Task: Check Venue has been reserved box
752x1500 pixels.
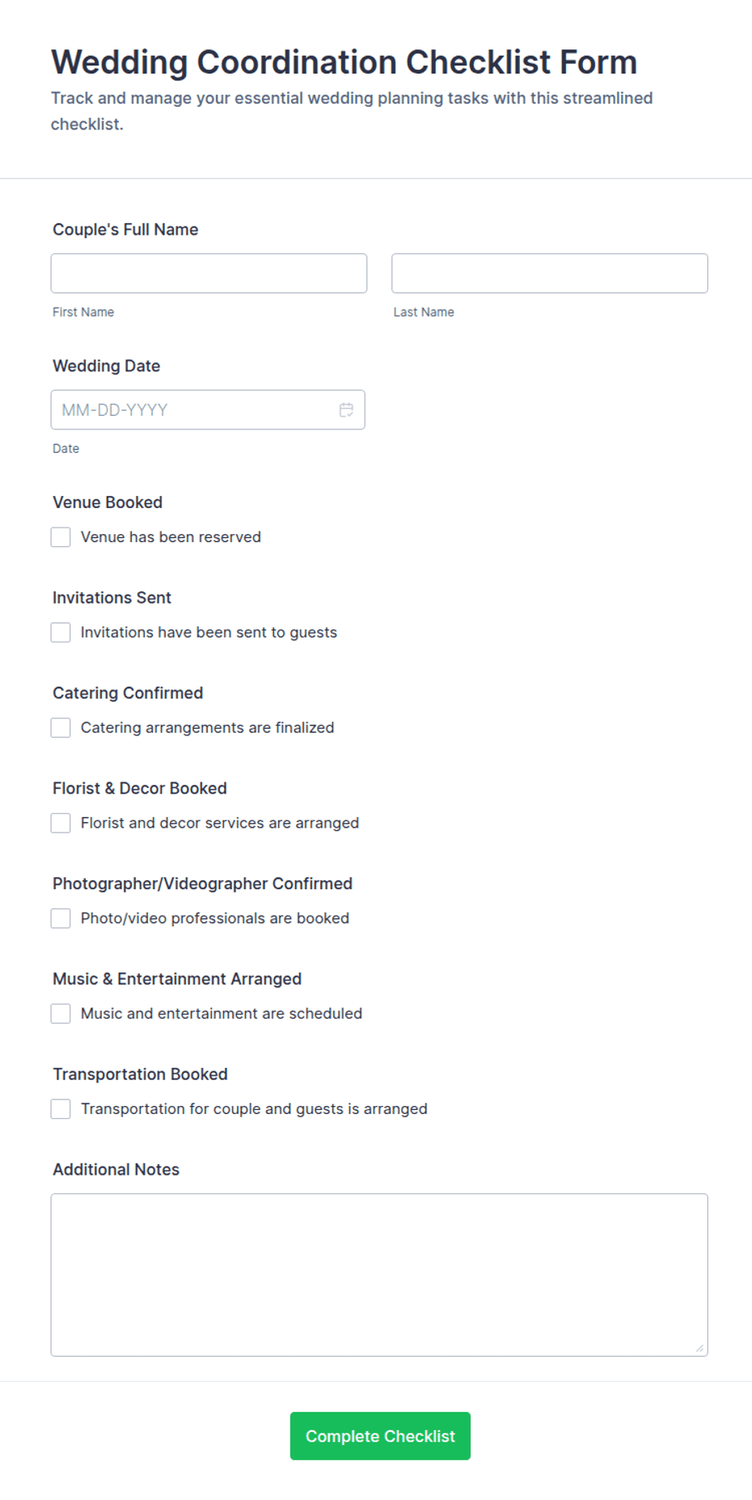Action: pos(61,537)
